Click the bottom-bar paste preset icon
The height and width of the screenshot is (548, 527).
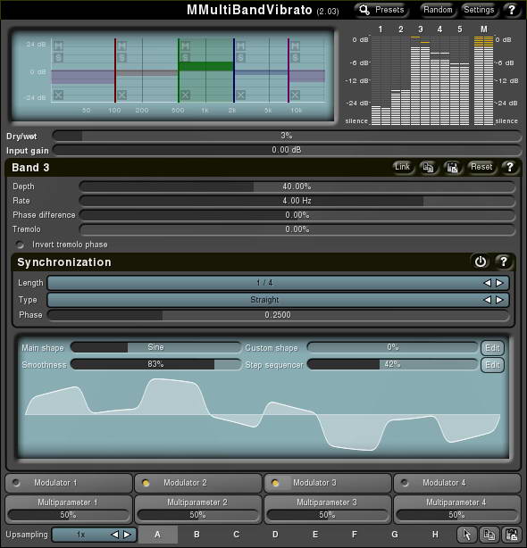point(512,535)
